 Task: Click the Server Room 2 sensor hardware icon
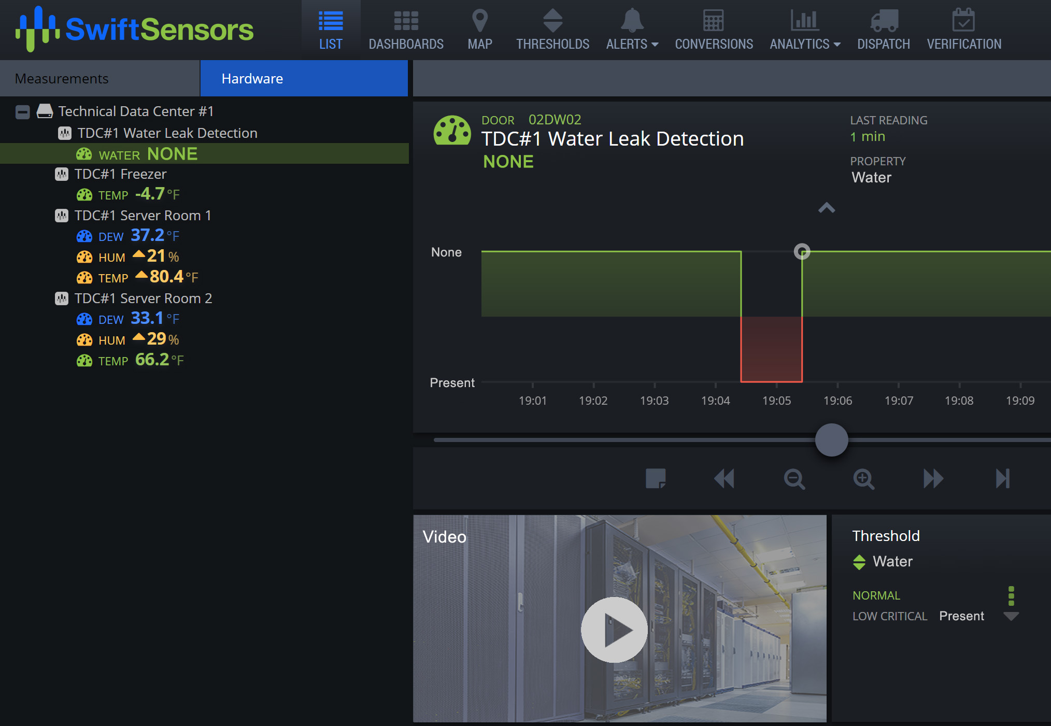(x=62, y=298)
